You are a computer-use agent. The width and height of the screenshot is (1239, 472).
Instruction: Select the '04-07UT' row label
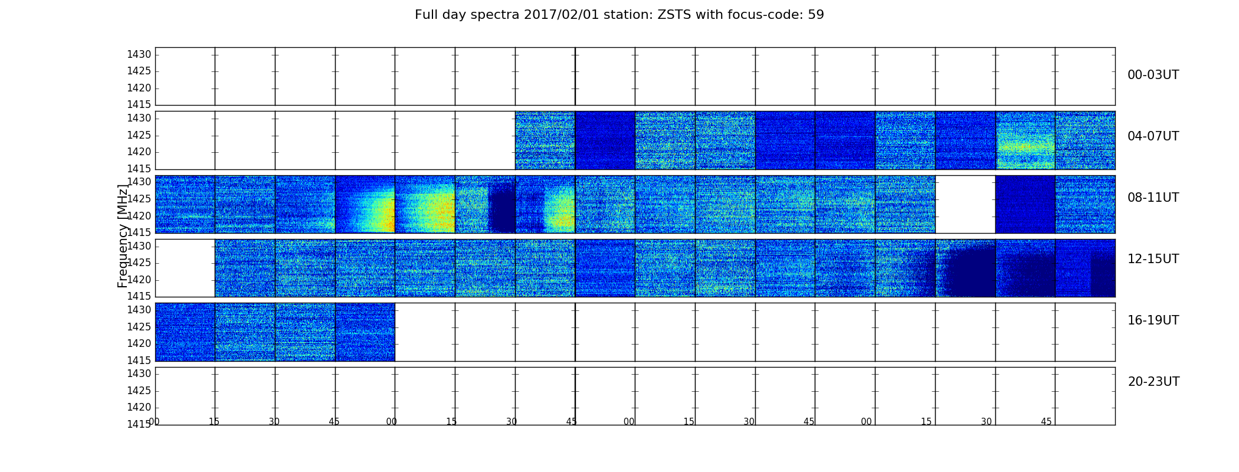(x=1153, y=136)
